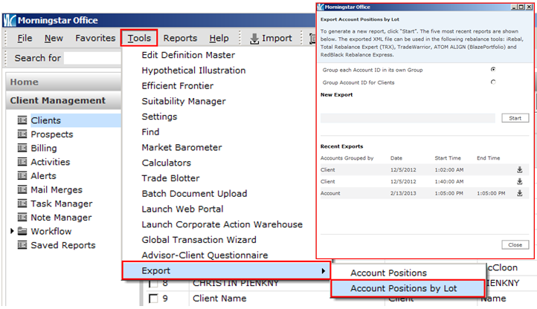This screenshot has height=309, width=537.
Task: Click the Alerts icon in sidebar
Action: click(x=22, y=176)
